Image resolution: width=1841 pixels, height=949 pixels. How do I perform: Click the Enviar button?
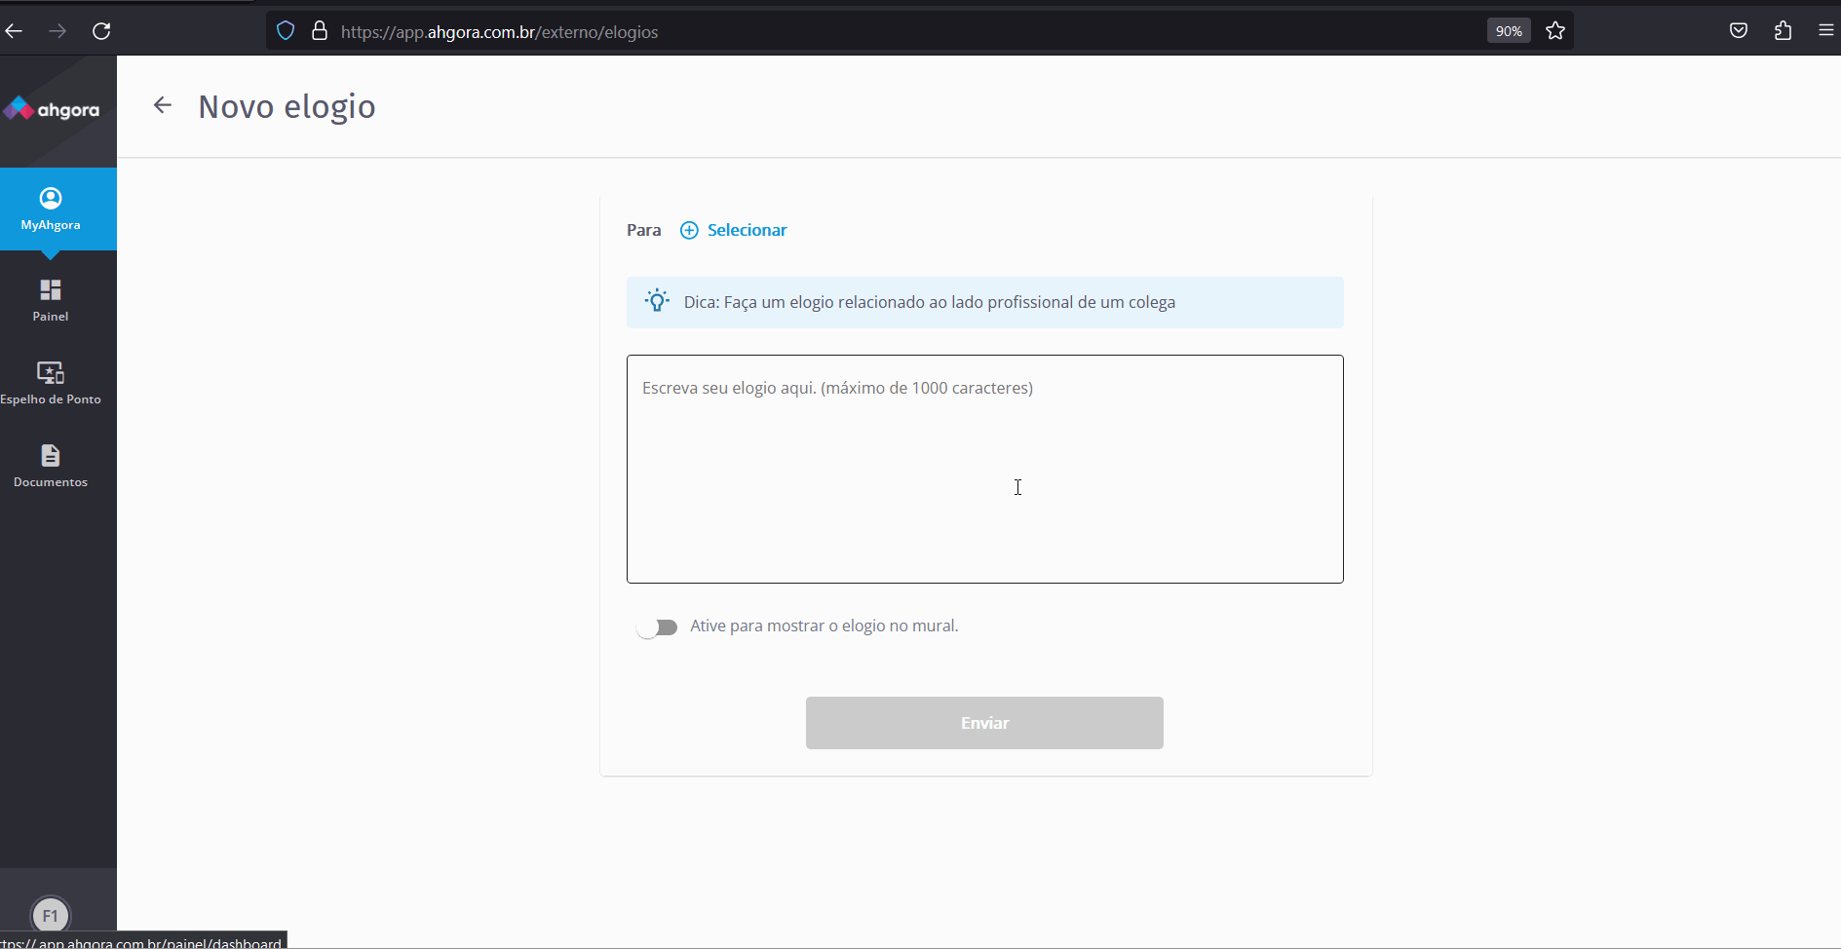984,723
